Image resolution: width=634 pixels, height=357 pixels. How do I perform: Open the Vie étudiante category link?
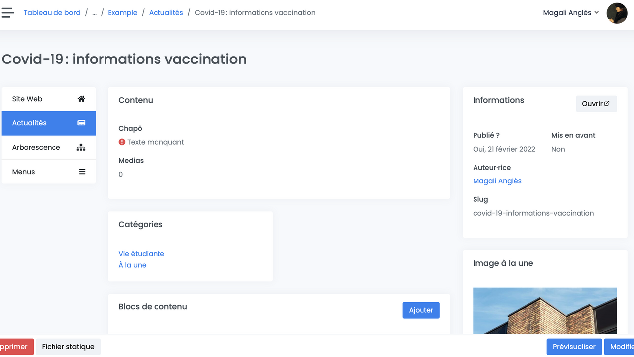141,254
